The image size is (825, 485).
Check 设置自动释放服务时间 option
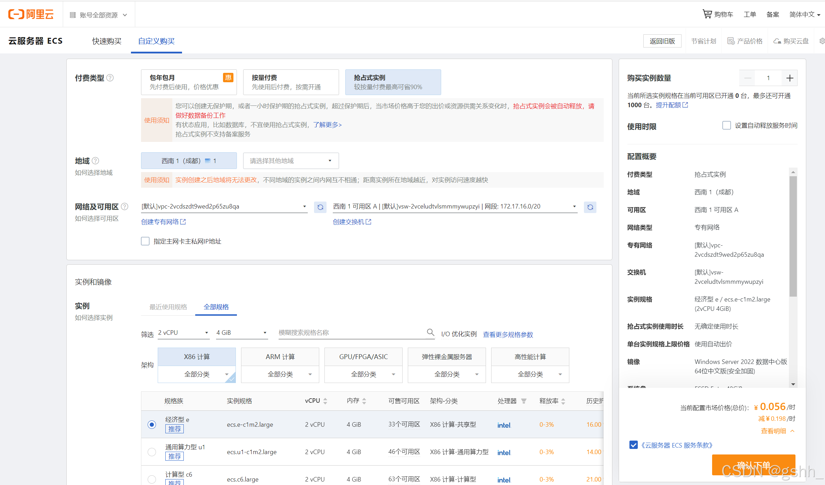(x=726, y=125)
